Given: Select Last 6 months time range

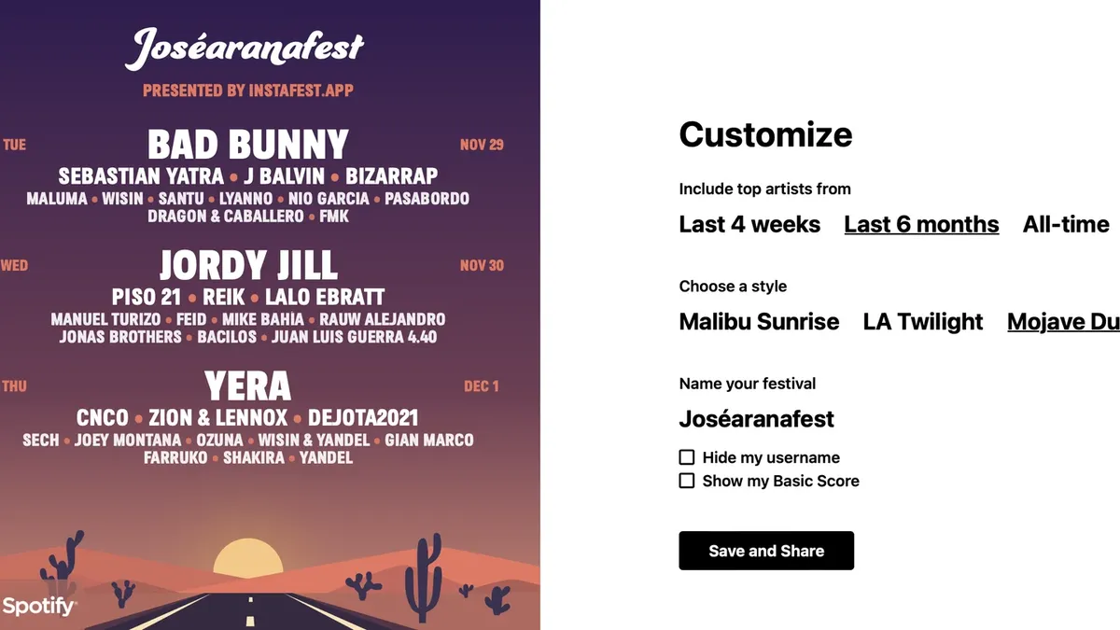Looking at the screenshot, I should [921, 225].
